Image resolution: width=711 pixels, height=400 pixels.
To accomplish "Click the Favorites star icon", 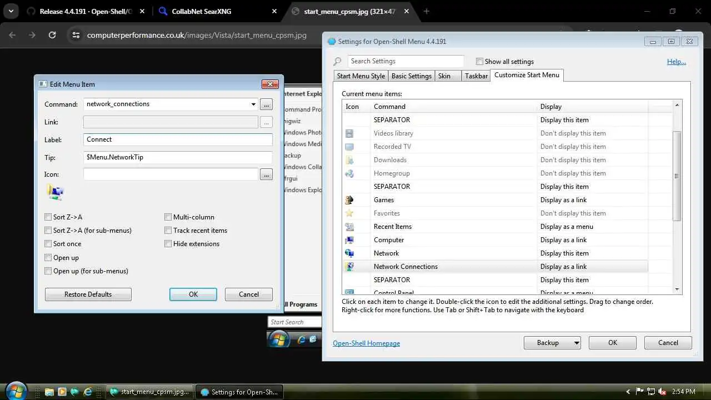I will 349,213.
